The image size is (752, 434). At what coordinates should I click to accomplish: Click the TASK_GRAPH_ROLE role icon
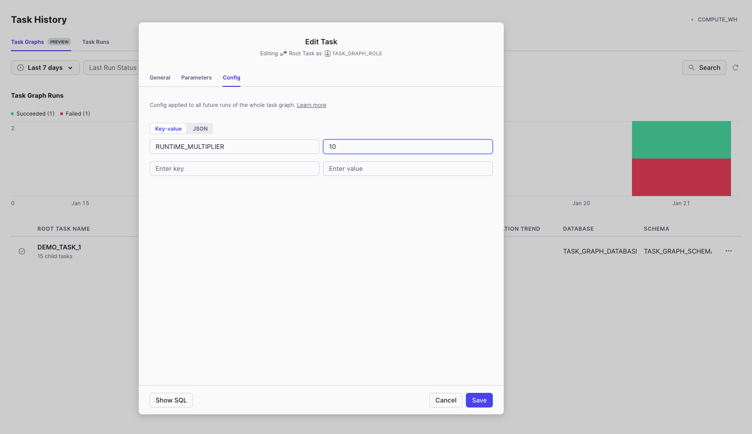pyautogui.click(x=327, y=53)
